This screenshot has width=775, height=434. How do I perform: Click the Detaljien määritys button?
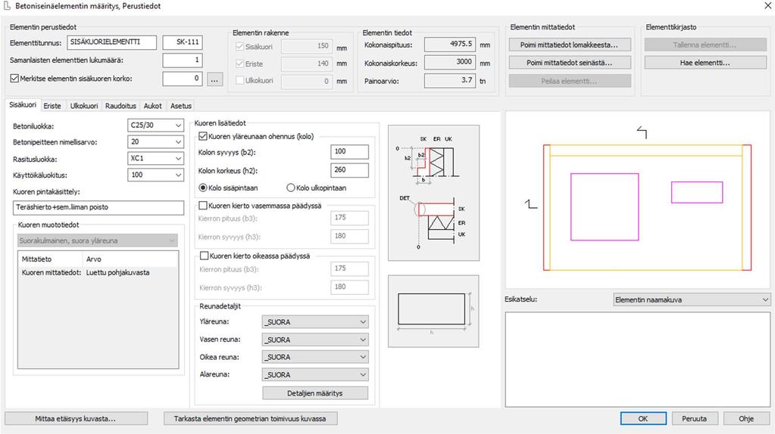point(315,393)
